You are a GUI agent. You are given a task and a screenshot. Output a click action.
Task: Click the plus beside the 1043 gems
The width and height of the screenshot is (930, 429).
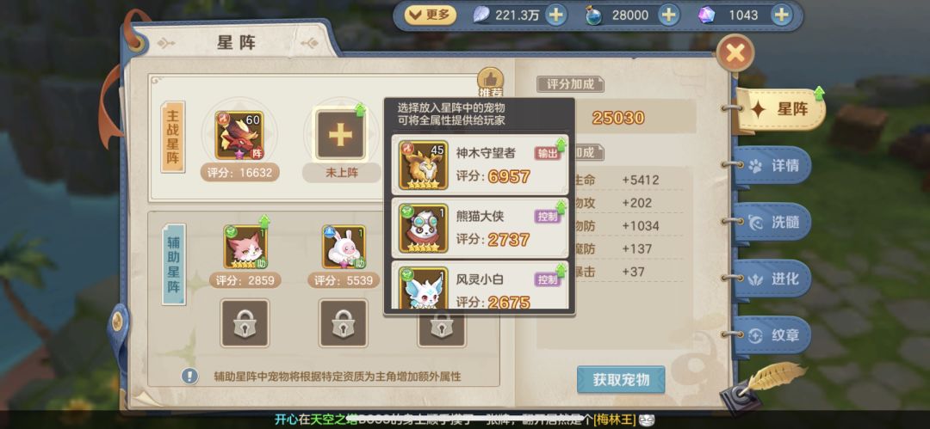point(781,15)
